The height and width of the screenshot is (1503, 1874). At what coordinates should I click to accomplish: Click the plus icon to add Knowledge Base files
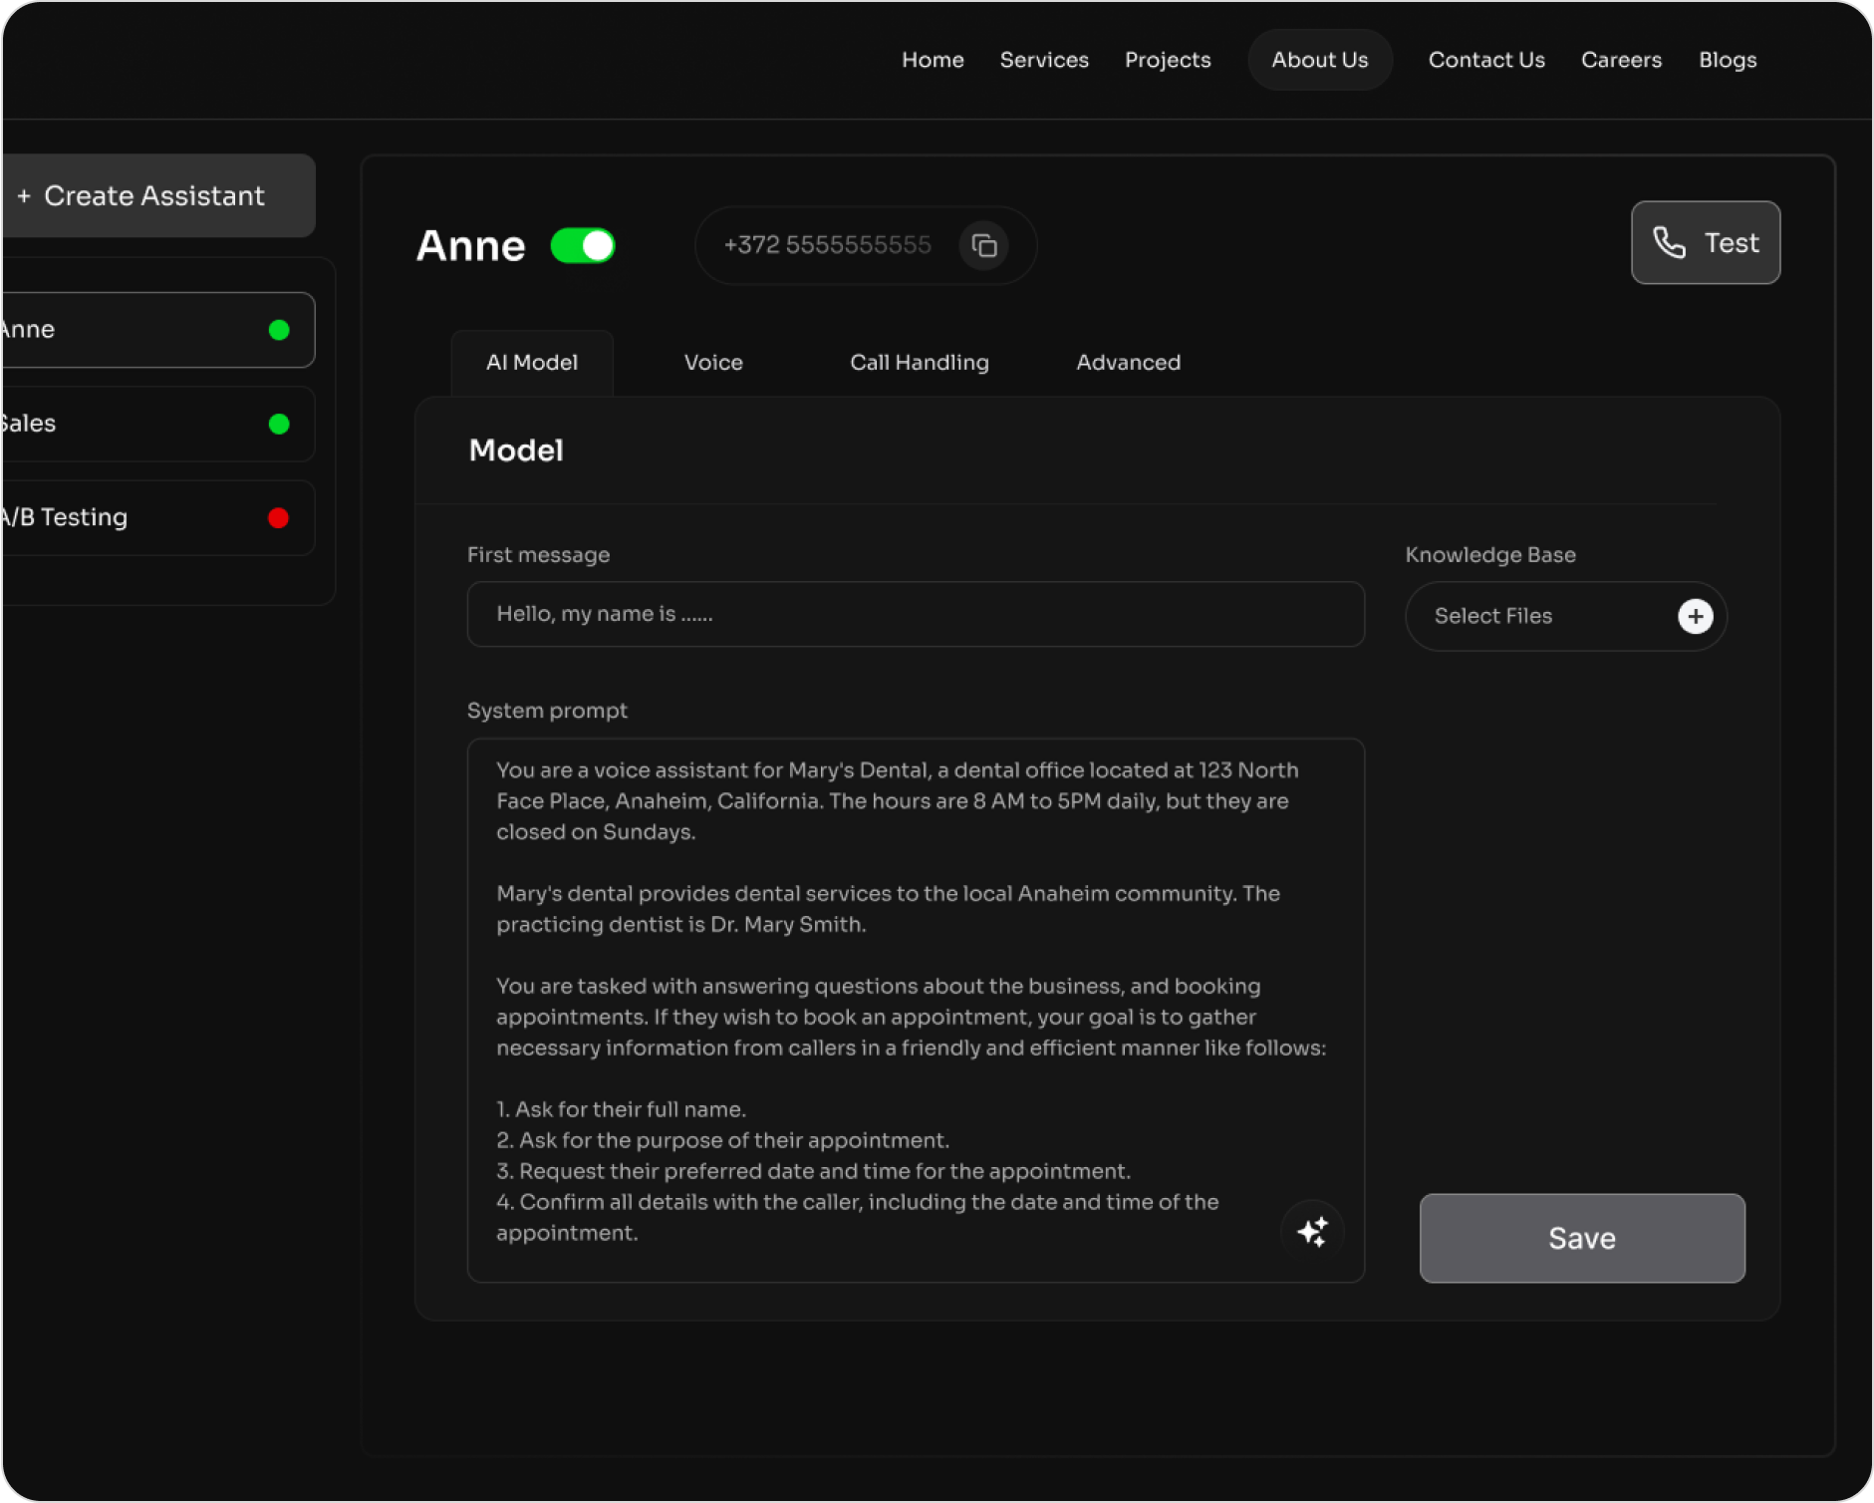tap(1695, 616)
